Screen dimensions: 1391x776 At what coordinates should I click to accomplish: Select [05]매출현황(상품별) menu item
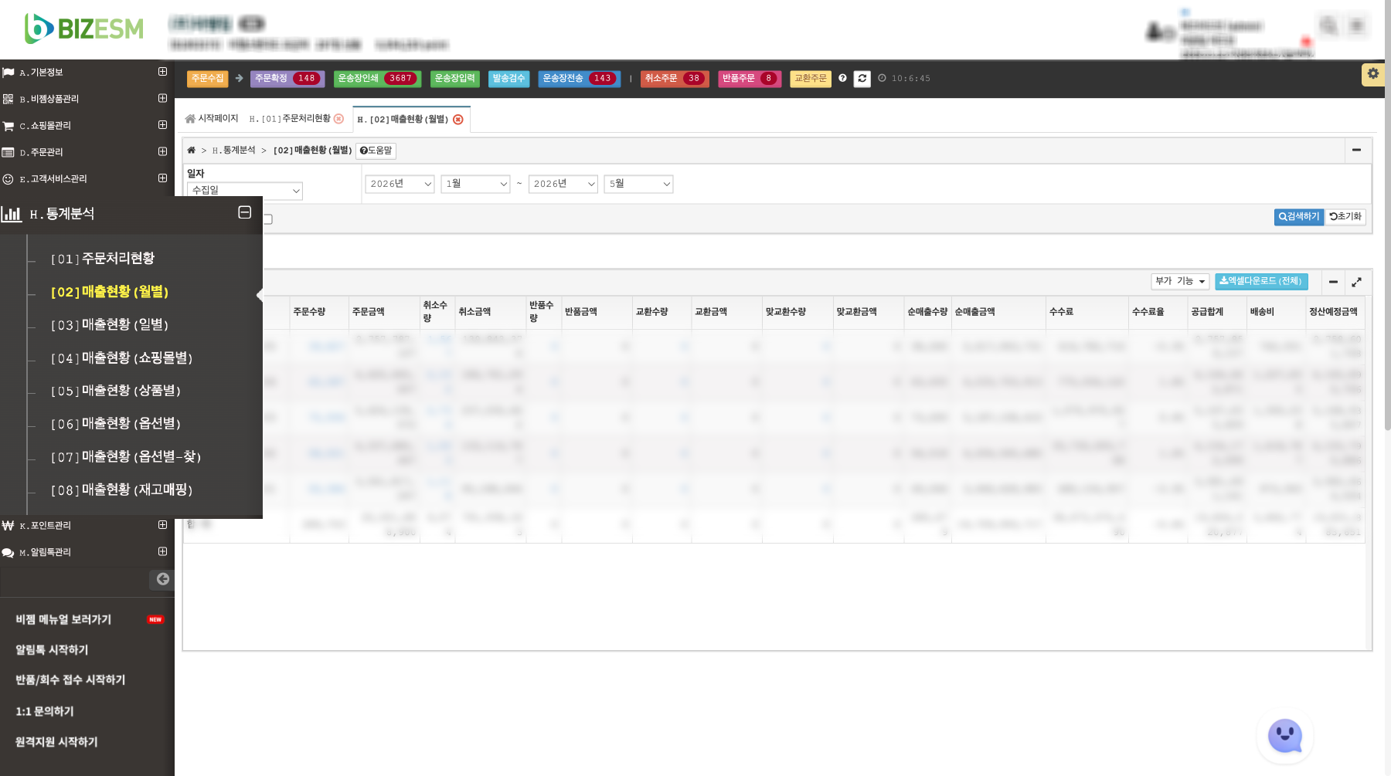(x=116, y=391)
